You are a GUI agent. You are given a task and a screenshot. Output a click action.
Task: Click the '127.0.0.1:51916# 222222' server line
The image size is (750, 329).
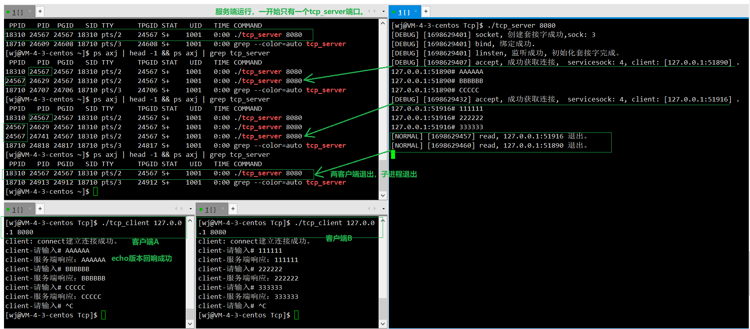click(x=437, y=118)
